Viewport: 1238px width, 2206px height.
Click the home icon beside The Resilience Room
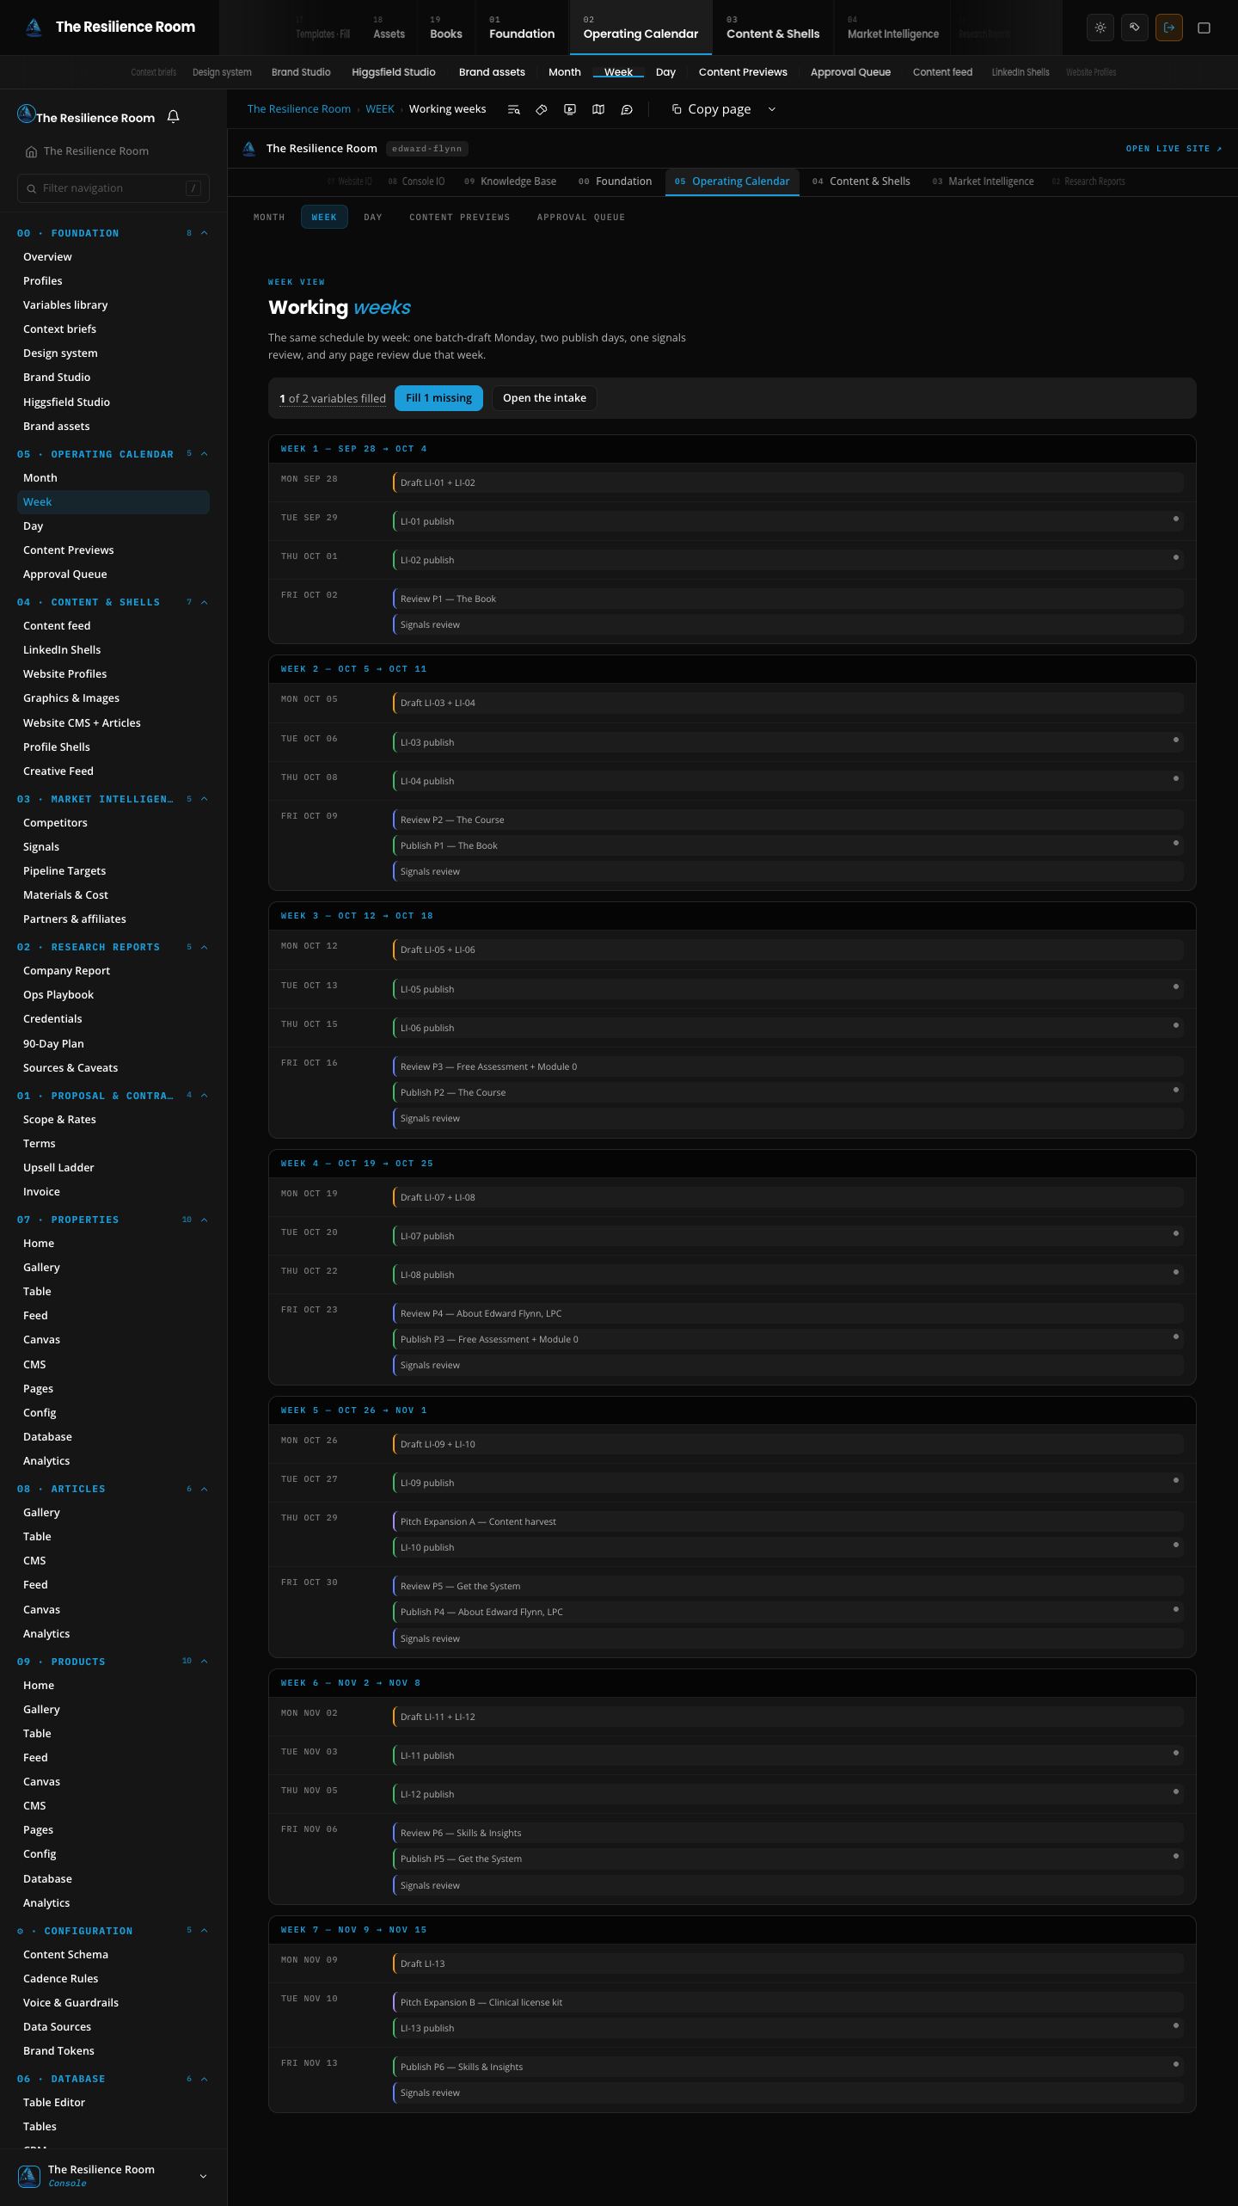click(31, 151)
